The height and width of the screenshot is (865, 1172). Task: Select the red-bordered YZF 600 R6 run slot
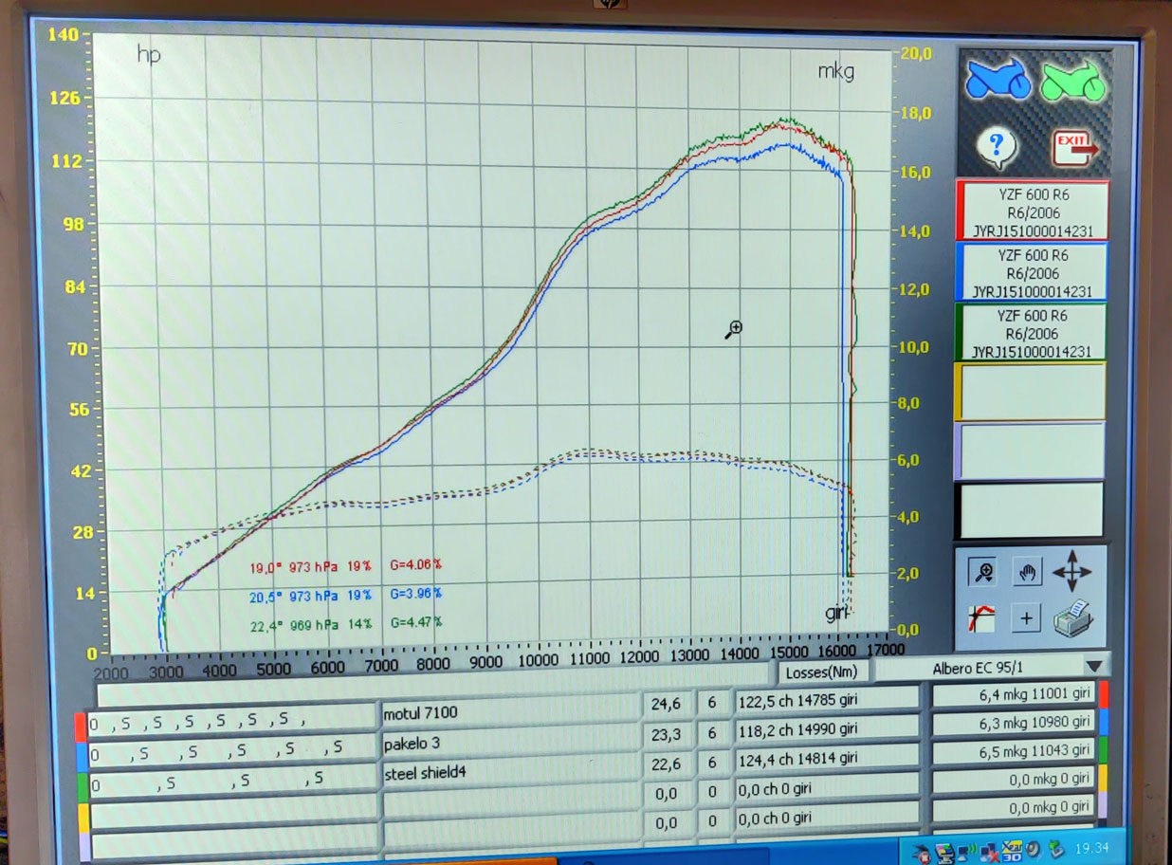pyautogui.click(x=1031, y=211)
